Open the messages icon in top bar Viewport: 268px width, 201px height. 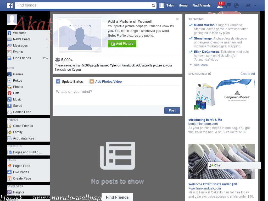[228, 6]
